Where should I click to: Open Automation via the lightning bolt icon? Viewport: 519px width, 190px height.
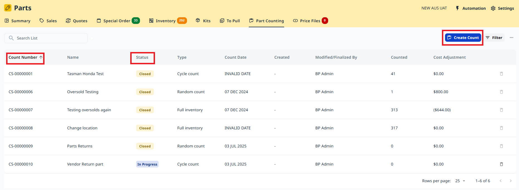(x=457, y=8)
